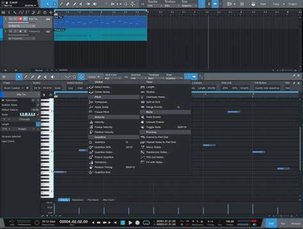Viewport: 303px width, 229px height.
Task: Click the Mai Tai track volume fader
Action: point(19,22)
